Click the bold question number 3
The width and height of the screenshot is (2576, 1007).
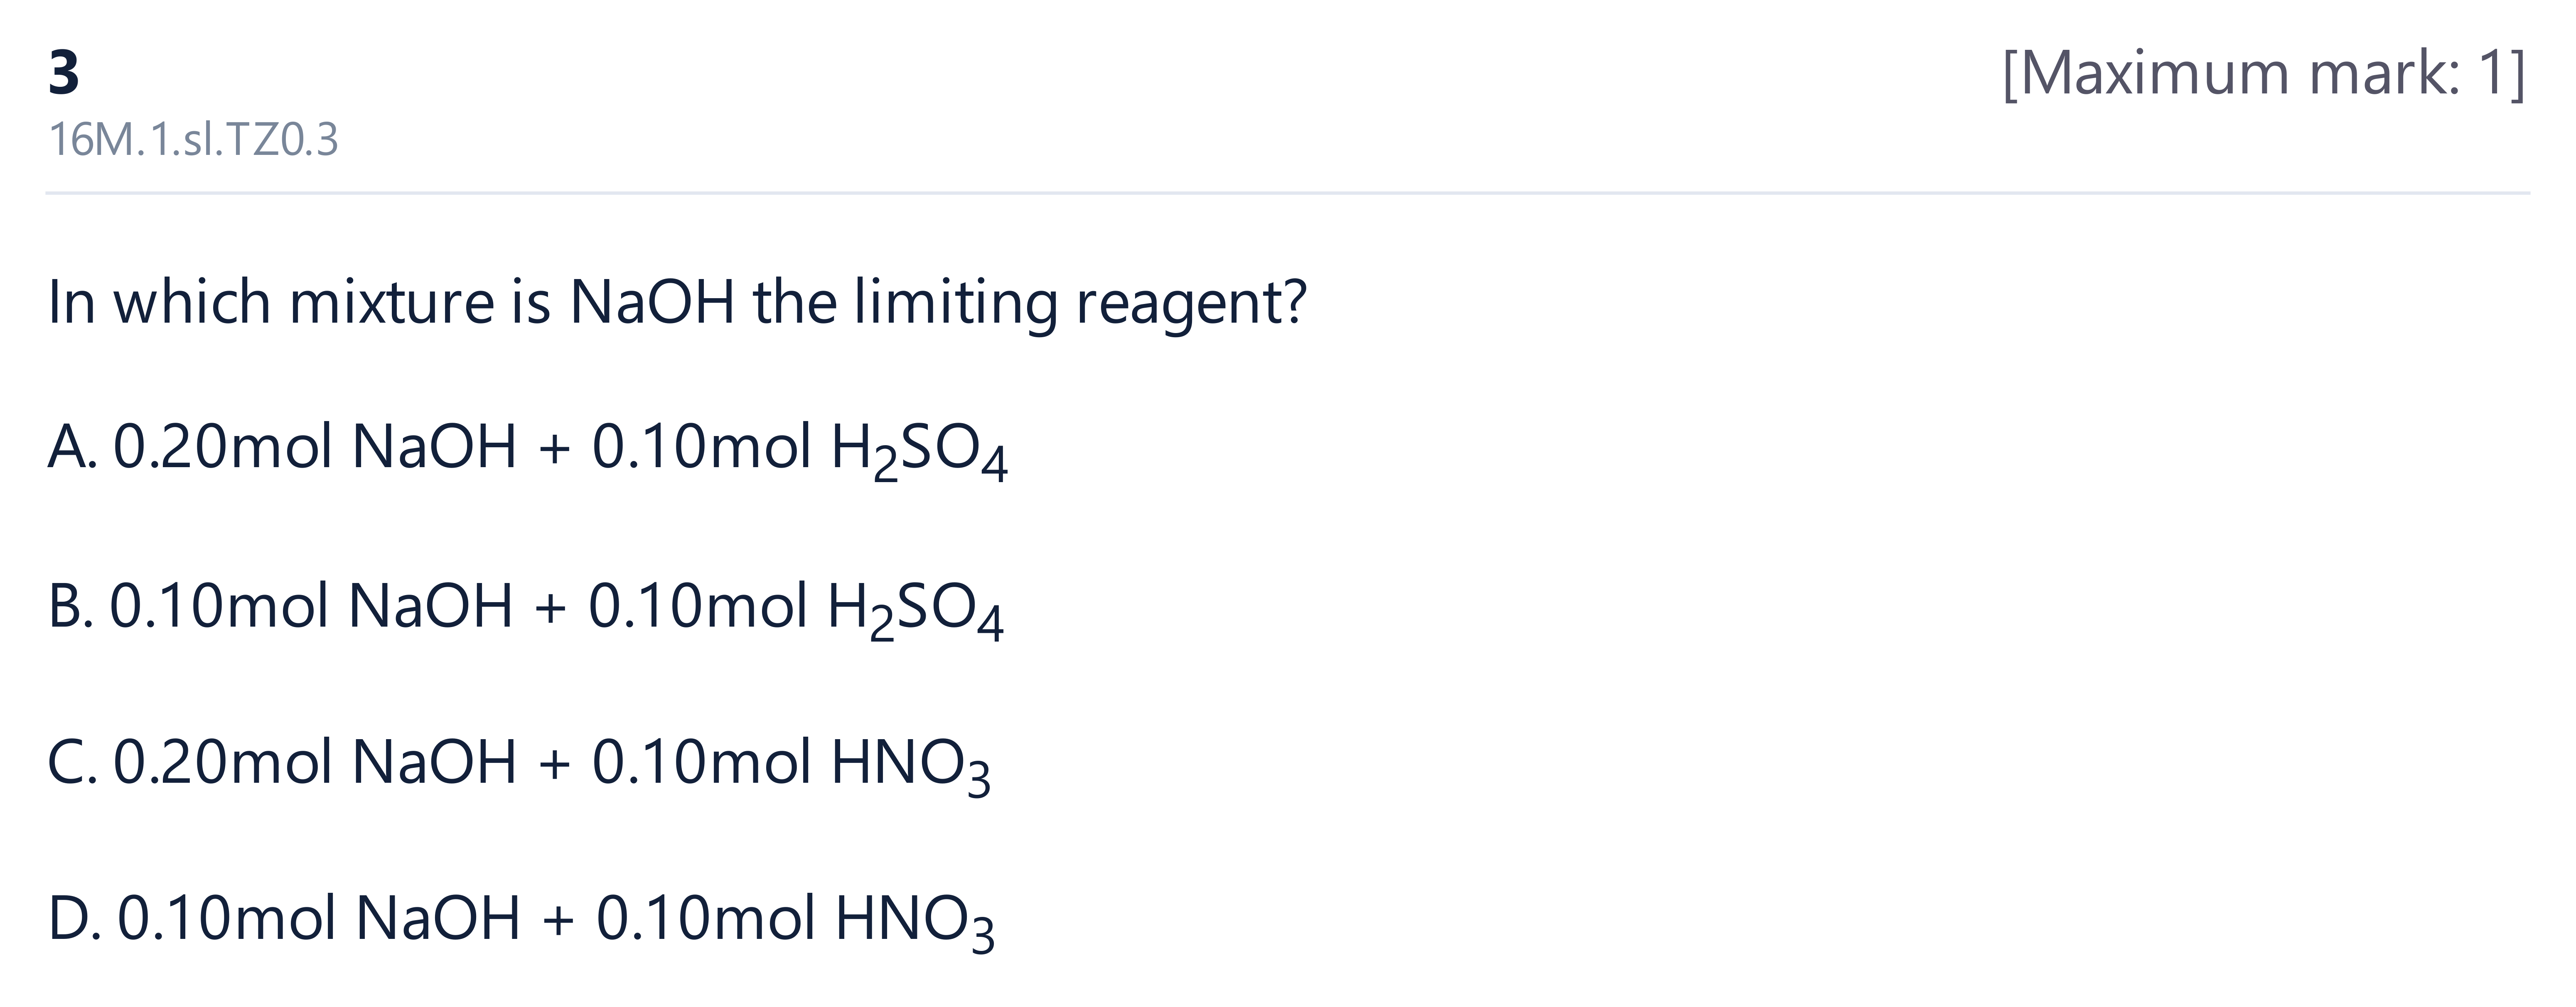[64, 73]
